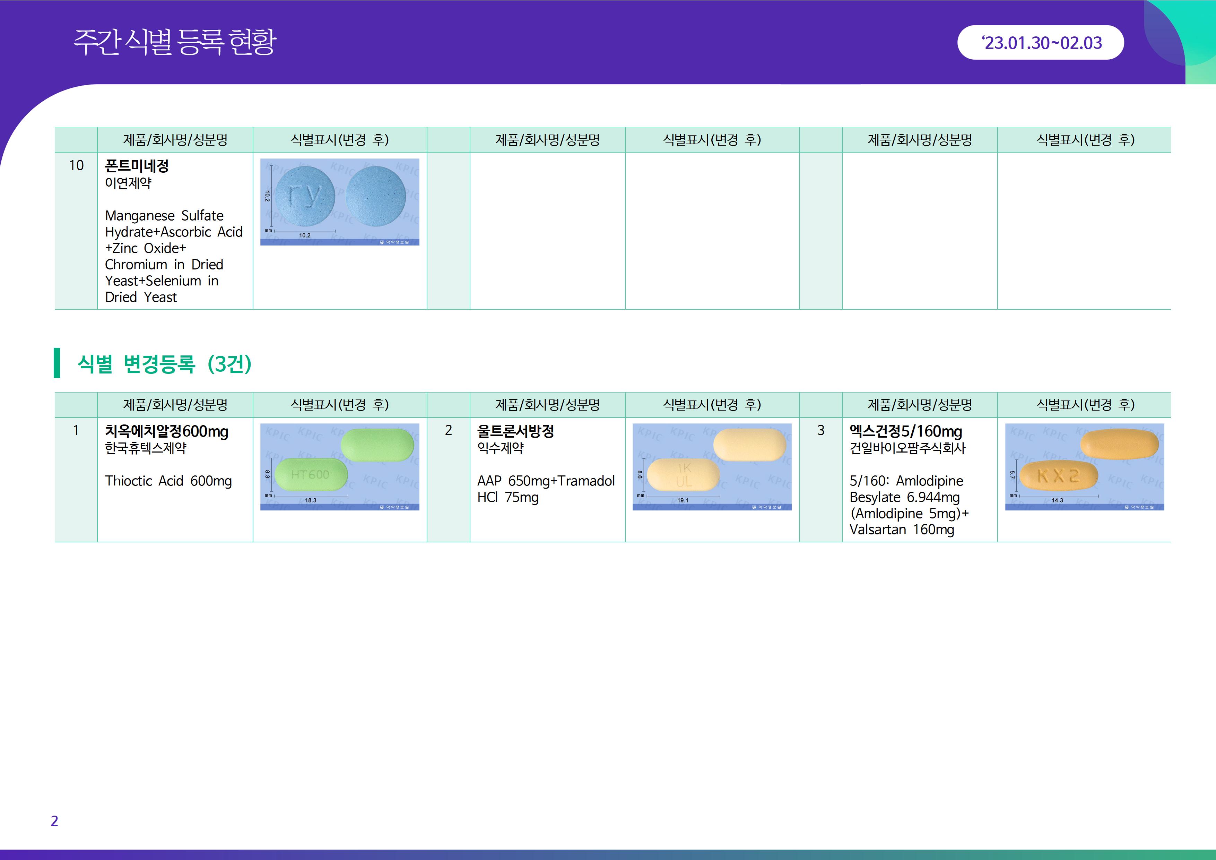Screen dimensions: 1216x860
Task: Click Thioctic Acid 600mg ingredient text
Action: (x=168, y=481)
